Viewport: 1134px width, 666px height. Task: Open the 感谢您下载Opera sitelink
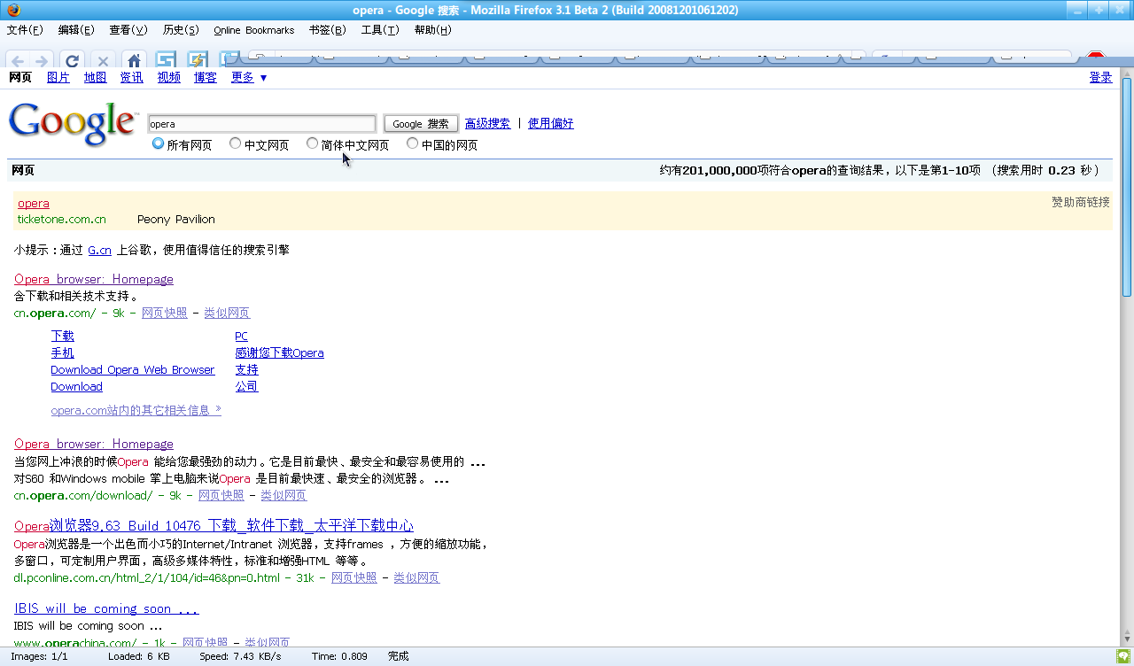click(280, 353)
